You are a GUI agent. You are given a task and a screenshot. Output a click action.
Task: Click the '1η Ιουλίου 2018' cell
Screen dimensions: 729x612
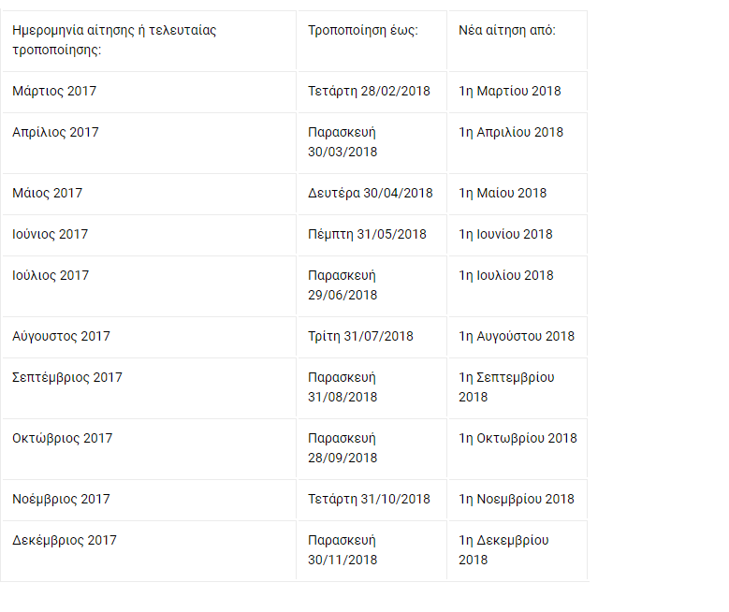pyautogui.click(x=505, y=275)
